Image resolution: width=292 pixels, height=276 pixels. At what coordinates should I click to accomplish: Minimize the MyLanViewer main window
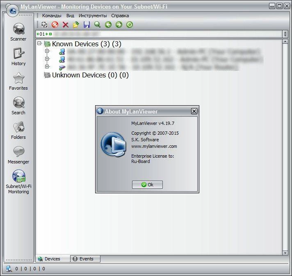click(272, 6)
